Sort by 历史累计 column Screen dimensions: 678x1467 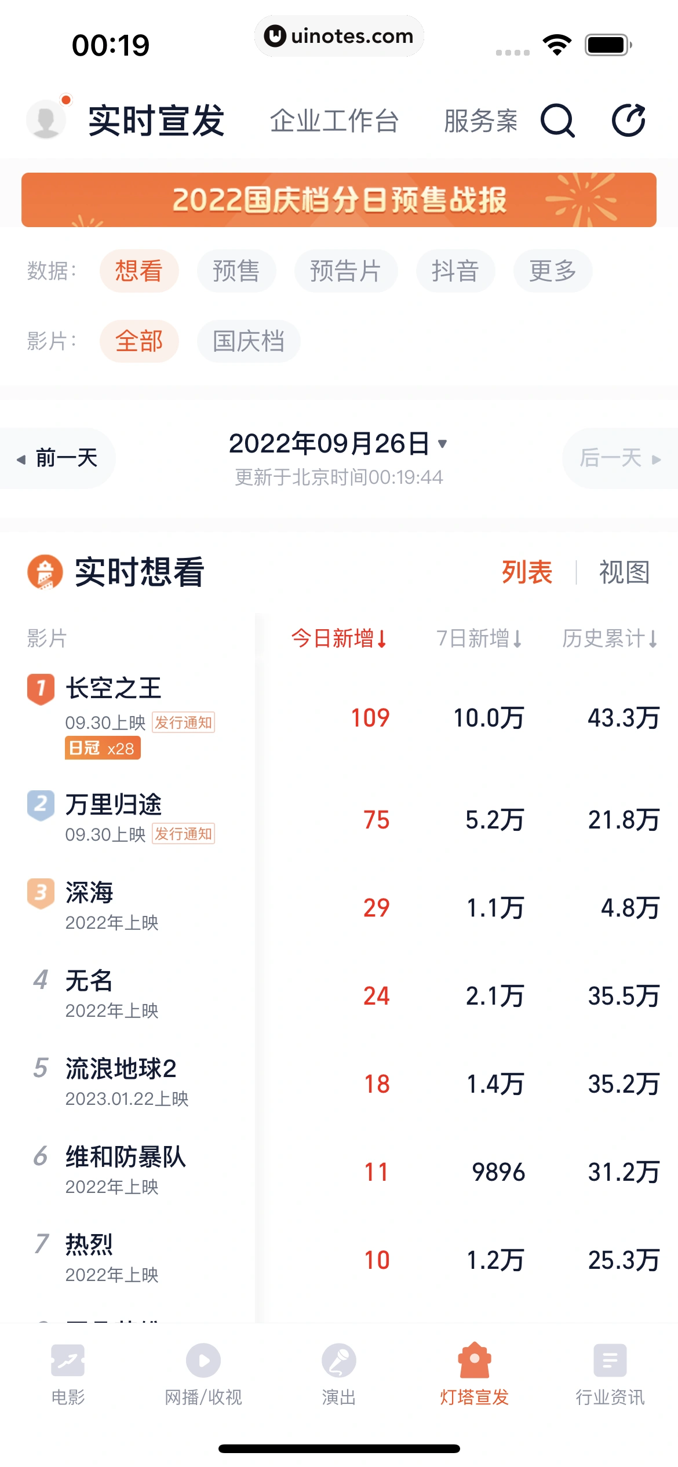coord(610,638)
